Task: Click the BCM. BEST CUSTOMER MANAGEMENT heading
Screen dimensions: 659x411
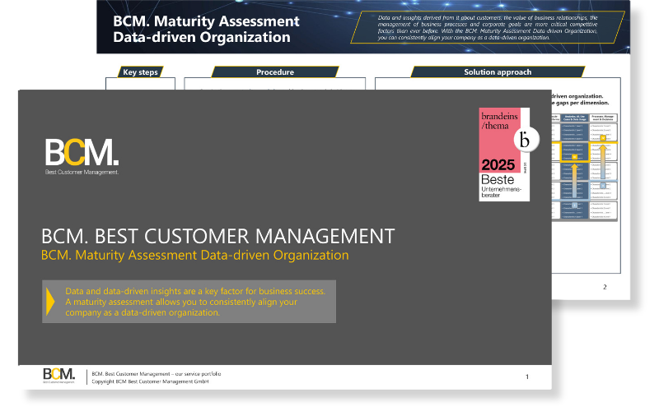Action: [x=217, y=236]
